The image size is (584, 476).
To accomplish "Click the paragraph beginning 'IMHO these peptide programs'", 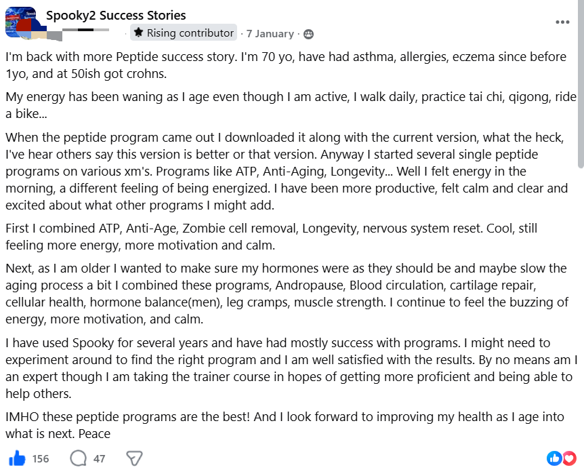I will point(285,425).
